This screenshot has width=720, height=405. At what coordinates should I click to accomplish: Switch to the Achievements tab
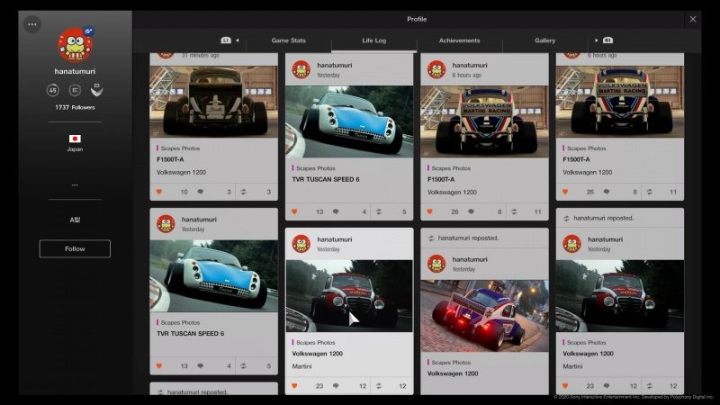click(x=459, y=40)
